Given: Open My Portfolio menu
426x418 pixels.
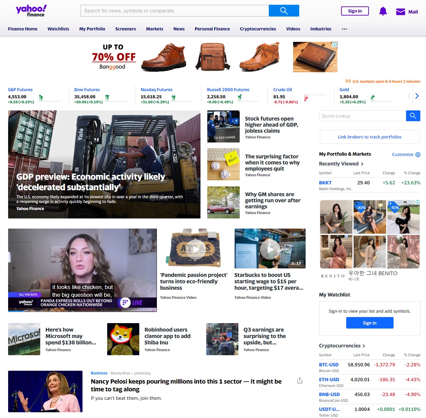Looking at the screenshot, I should coord(92,29).
